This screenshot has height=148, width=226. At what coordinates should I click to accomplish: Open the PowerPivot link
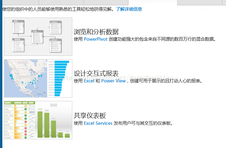pyautogui.click(x=96, y=39)
